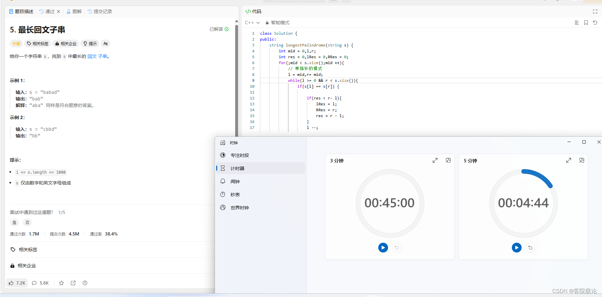Image resolution: width=602 pixels, height=297 pixels.
Task: Click the 代码 panel header
Action: tap(253, 11)
